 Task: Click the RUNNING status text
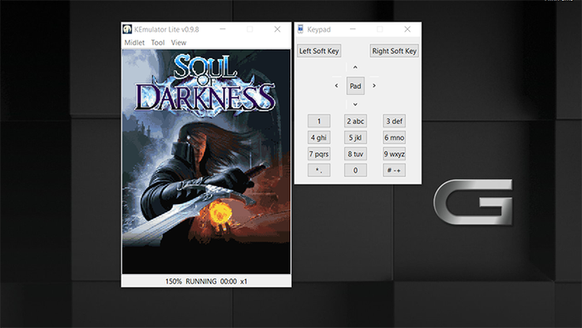pyautogui.click(x=201, y=281)
